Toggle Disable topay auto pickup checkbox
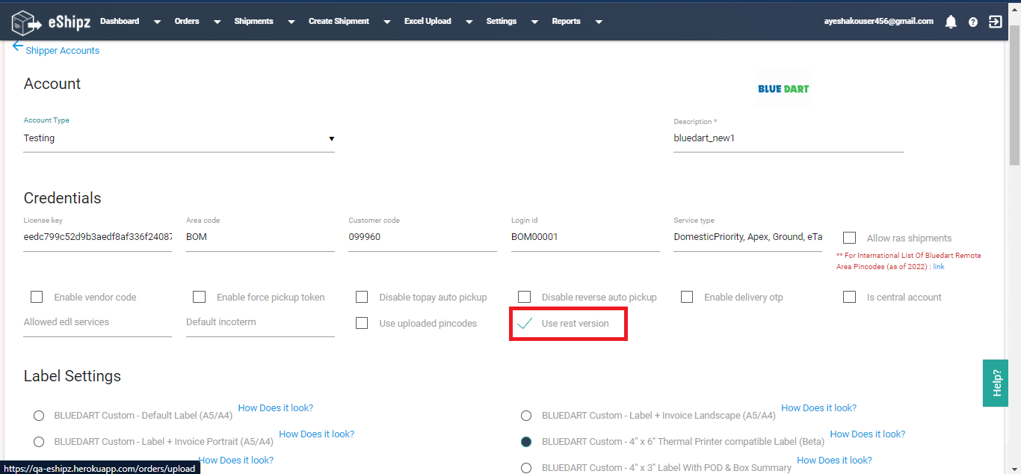This screenshot has height=474, width=1021. click(362, 297)
